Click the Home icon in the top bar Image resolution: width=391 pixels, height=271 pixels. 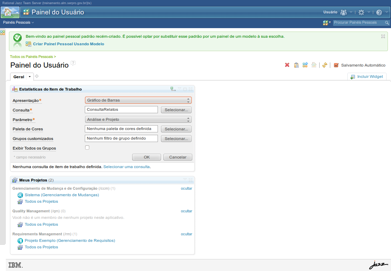coord(8,12)
